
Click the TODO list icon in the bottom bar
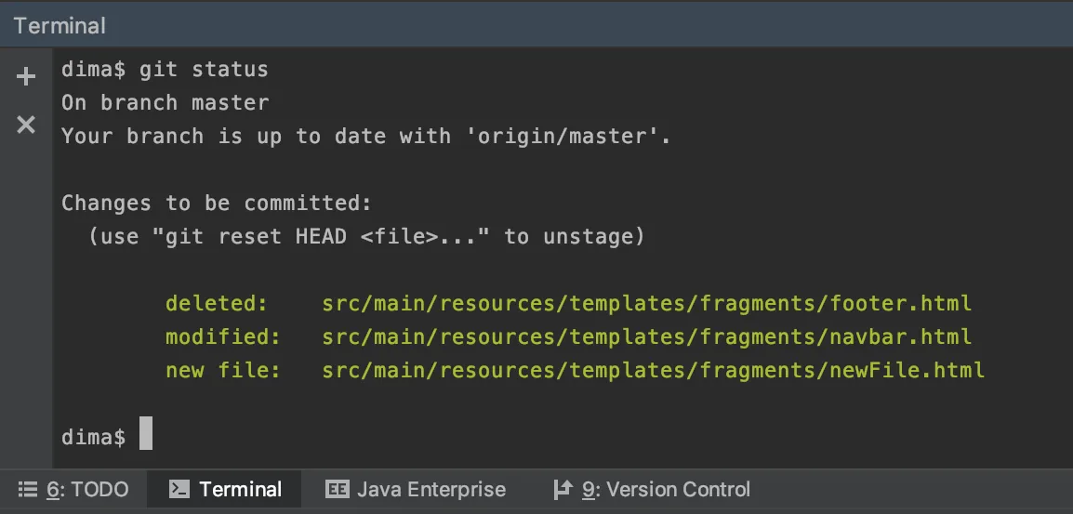click(x=28, y=489)
